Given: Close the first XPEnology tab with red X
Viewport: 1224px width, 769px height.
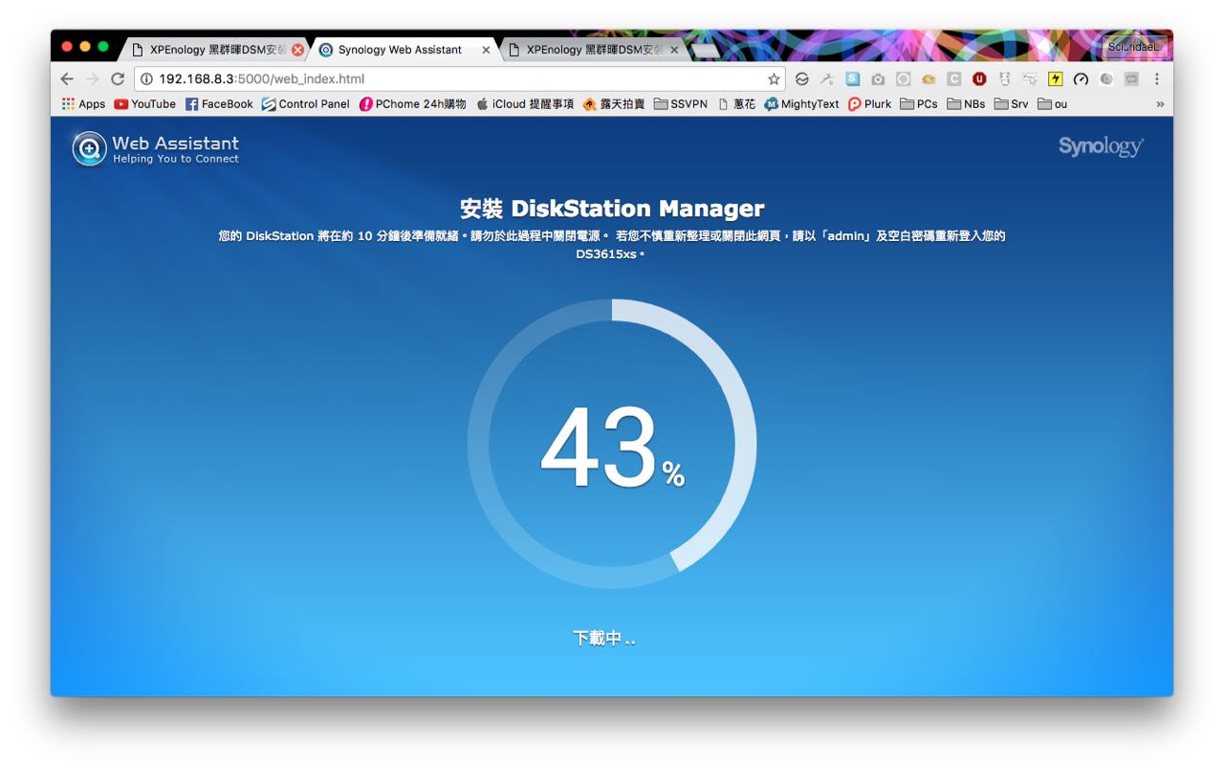Looking at the screenshot, I should pyautogui.click(x=297, y=50).
